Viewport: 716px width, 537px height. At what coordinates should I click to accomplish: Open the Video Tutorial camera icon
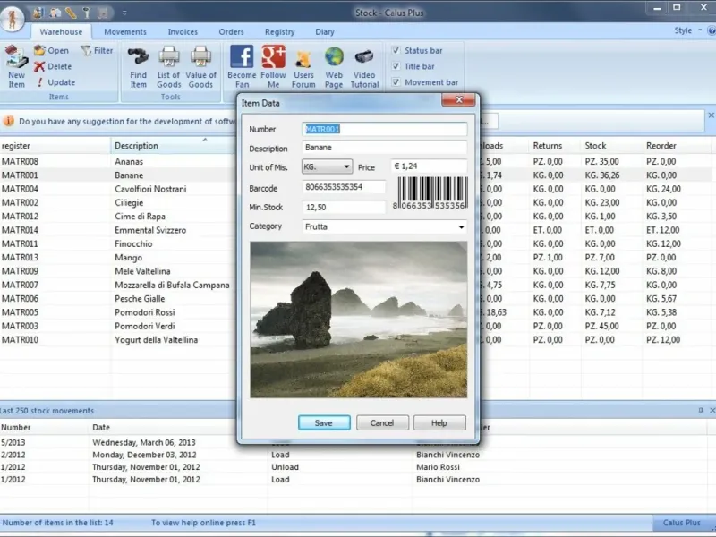pyautogui.click(x=364, y=57)
